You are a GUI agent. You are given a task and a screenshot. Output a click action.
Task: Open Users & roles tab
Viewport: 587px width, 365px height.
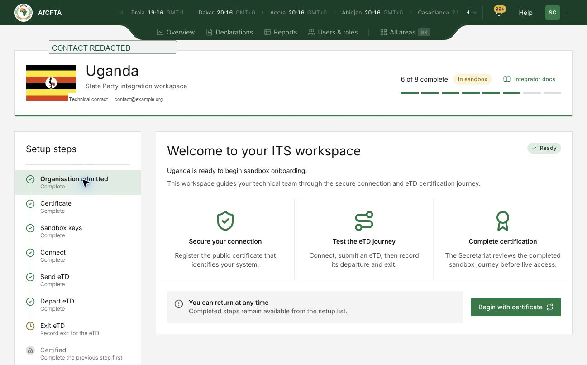[333, 32]
